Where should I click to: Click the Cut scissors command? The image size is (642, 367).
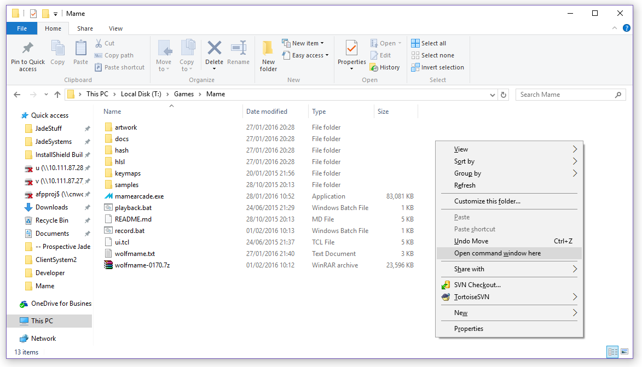coord(105,43)
